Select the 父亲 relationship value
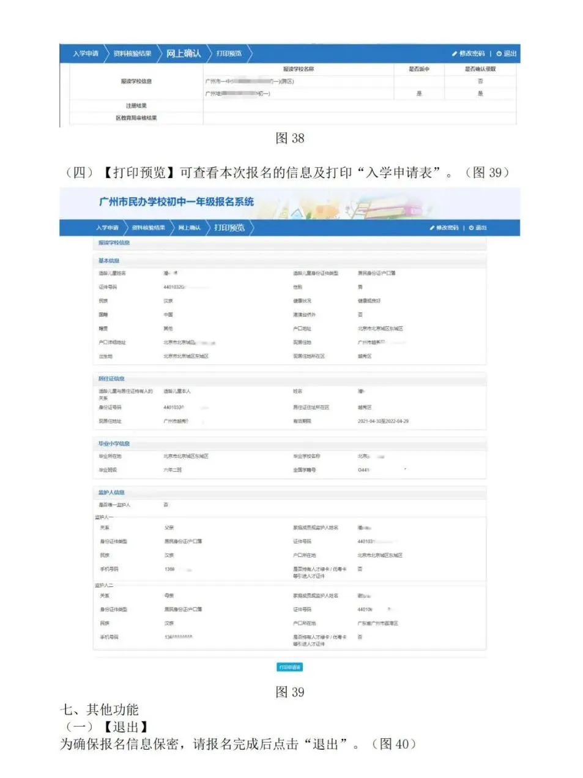The height and width of the screenshot is (778, 583). (x=169, y=528)
